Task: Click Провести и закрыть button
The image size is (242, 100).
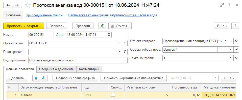Action: pos(23,26)
